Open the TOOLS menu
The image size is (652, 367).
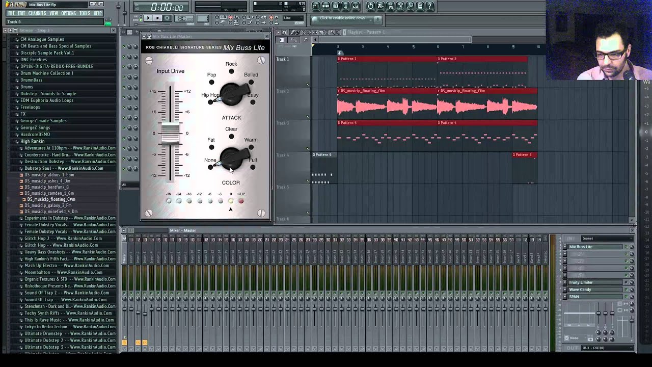[x=85, y=13]
